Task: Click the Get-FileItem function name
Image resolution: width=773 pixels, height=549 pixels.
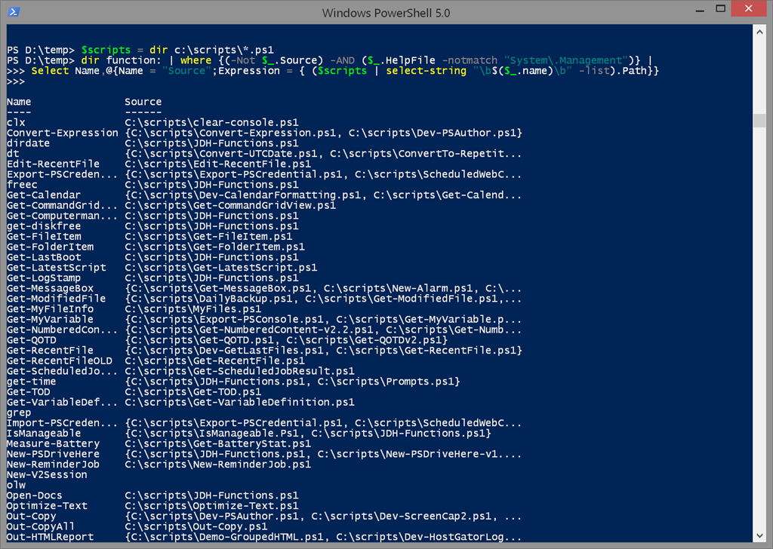Action: coord(44,236)
